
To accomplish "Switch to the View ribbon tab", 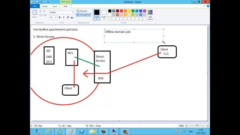I will [x=55, y=6].
